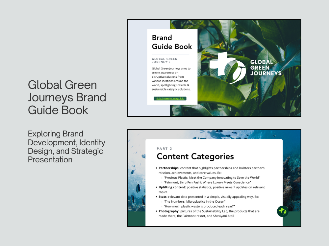Click the 'Partnerships:' bullet item
Image resolution: width=329 pixels, height=246 pixels.
click(x=210, y=170)
